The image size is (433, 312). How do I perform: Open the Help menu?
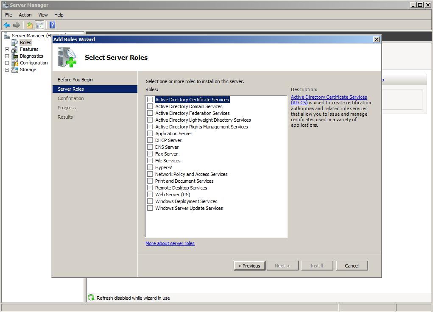[59, 15]
